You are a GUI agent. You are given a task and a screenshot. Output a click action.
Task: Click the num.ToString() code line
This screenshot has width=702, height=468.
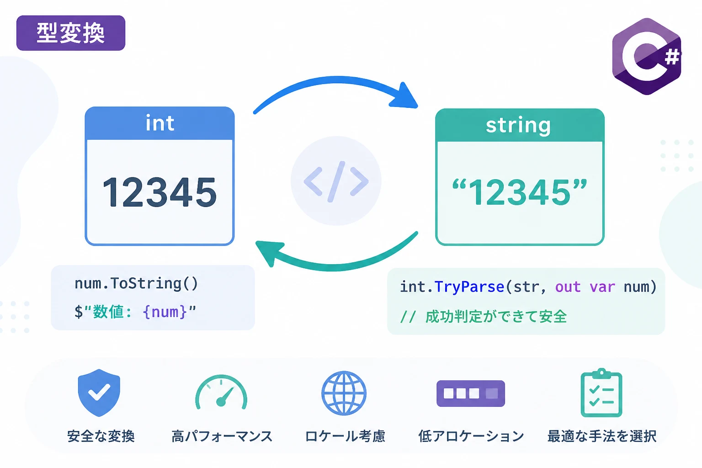136,284
